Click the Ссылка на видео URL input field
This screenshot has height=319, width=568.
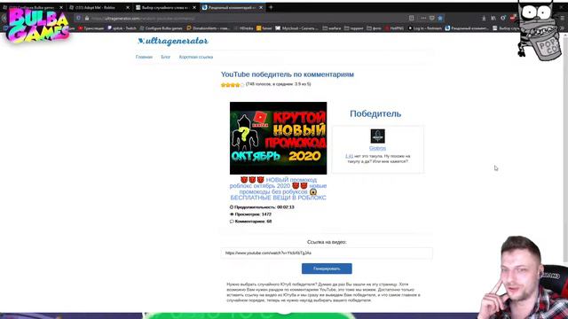click(327, 253)
